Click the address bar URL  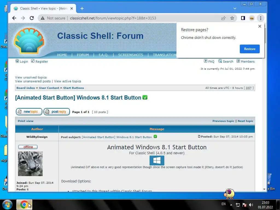tap(113, 18)
